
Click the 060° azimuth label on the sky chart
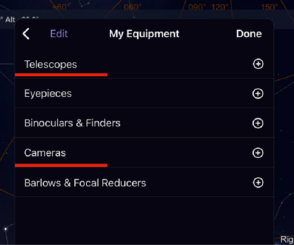[x=133, y=7]
